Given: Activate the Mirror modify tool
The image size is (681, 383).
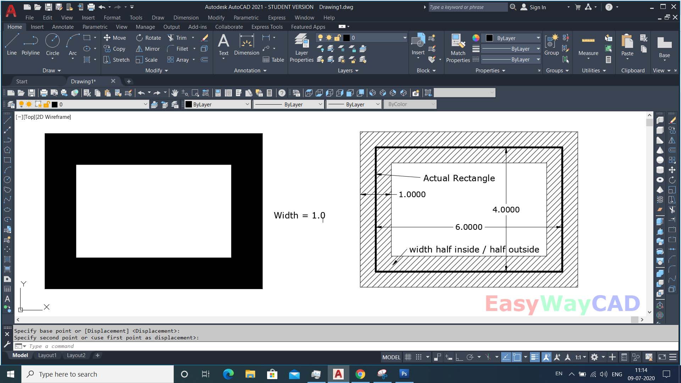Looking at the screenshot, I should tap(148, 49).
